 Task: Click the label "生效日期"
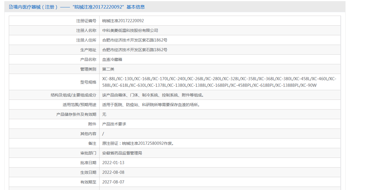click(88, 172)
